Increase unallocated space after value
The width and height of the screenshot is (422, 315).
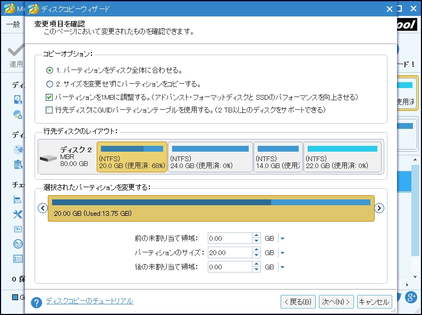[x=257, y=264]
